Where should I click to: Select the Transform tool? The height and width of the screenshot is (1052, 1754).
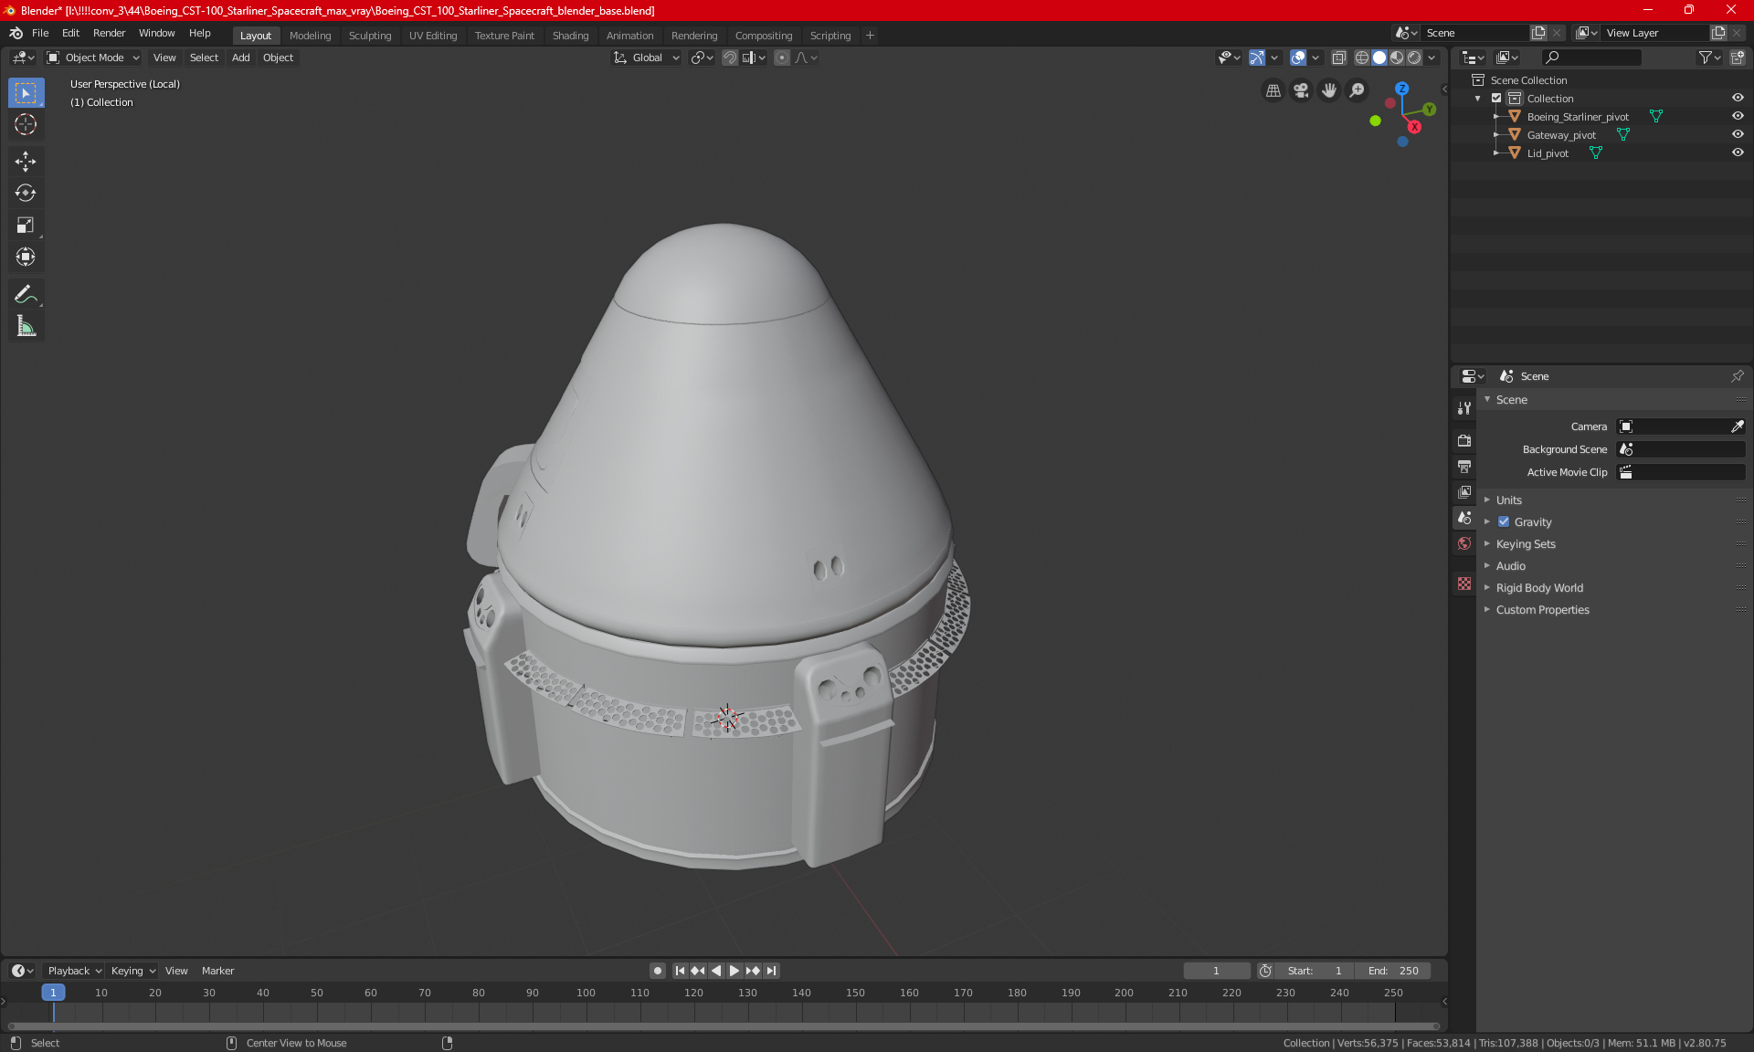[x=26, y=257]
